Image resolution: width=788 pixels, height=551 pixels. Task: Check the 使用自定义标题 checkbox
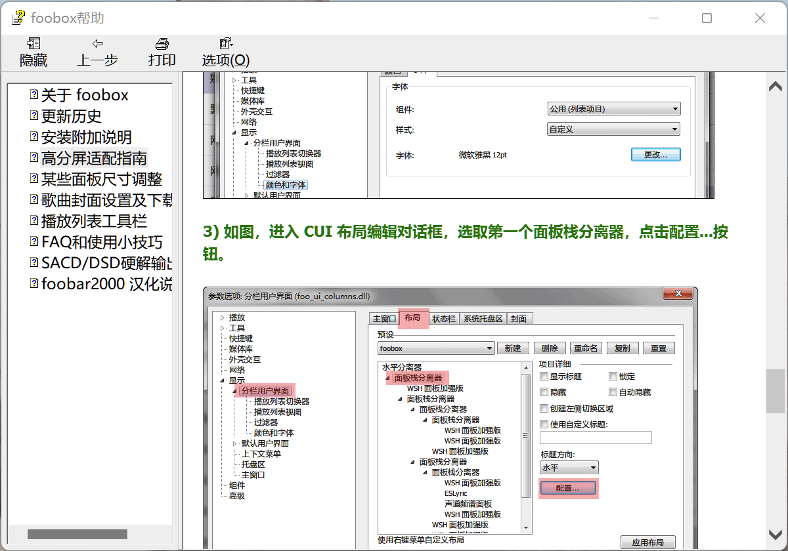coord(544,423)
